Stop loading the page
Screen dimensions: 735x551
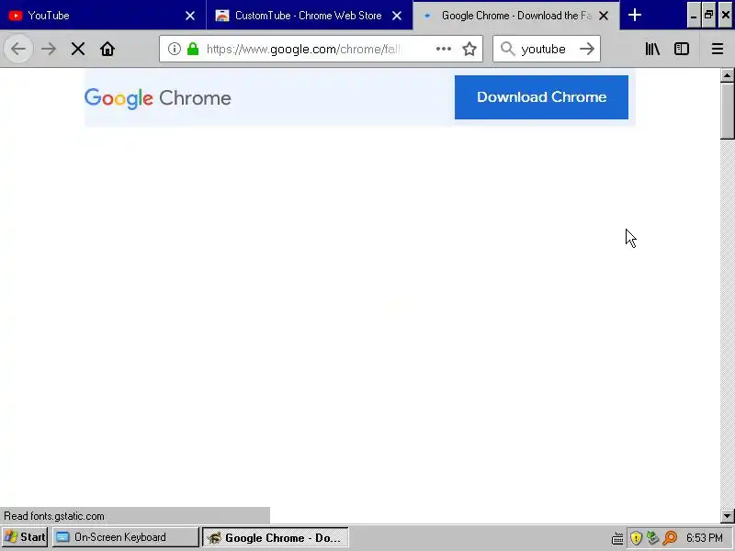(78, 49)
